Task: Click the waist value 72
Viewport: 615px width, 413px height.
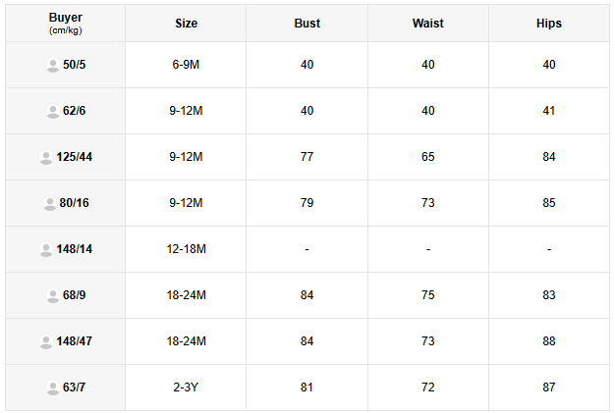Action: (x=428, y=387)
